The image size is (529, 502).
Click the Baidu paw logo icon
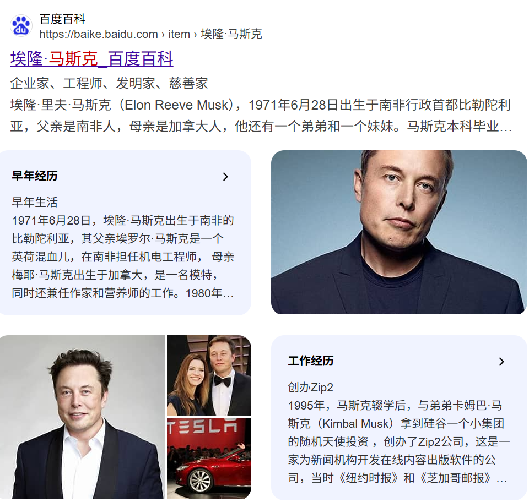21,26
